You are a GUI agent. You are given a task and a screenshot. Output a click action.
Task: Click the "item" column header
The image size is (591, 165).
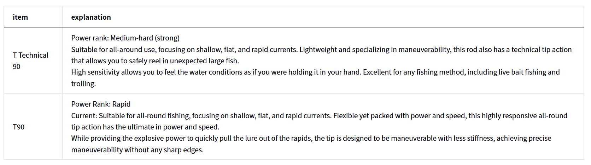point(20,17)
